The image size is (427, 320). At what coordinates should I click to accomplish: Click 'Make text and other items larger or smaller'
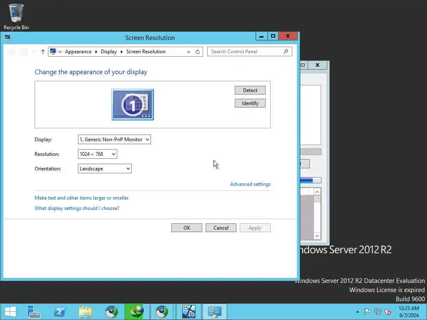click(81, 198)
